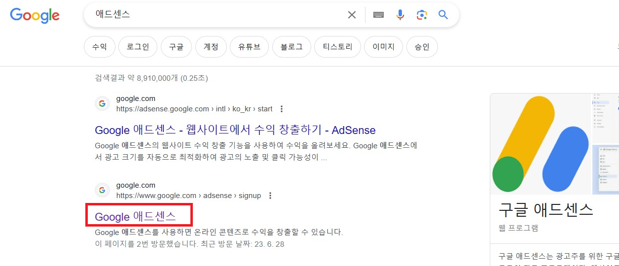Screen dimensions: 619x266
Task: Select the Google favicon of the first result
Action: pos(102,103)
